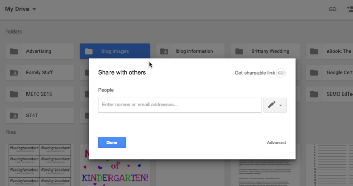Click the Get shareable link icon

tap(280, 73)
